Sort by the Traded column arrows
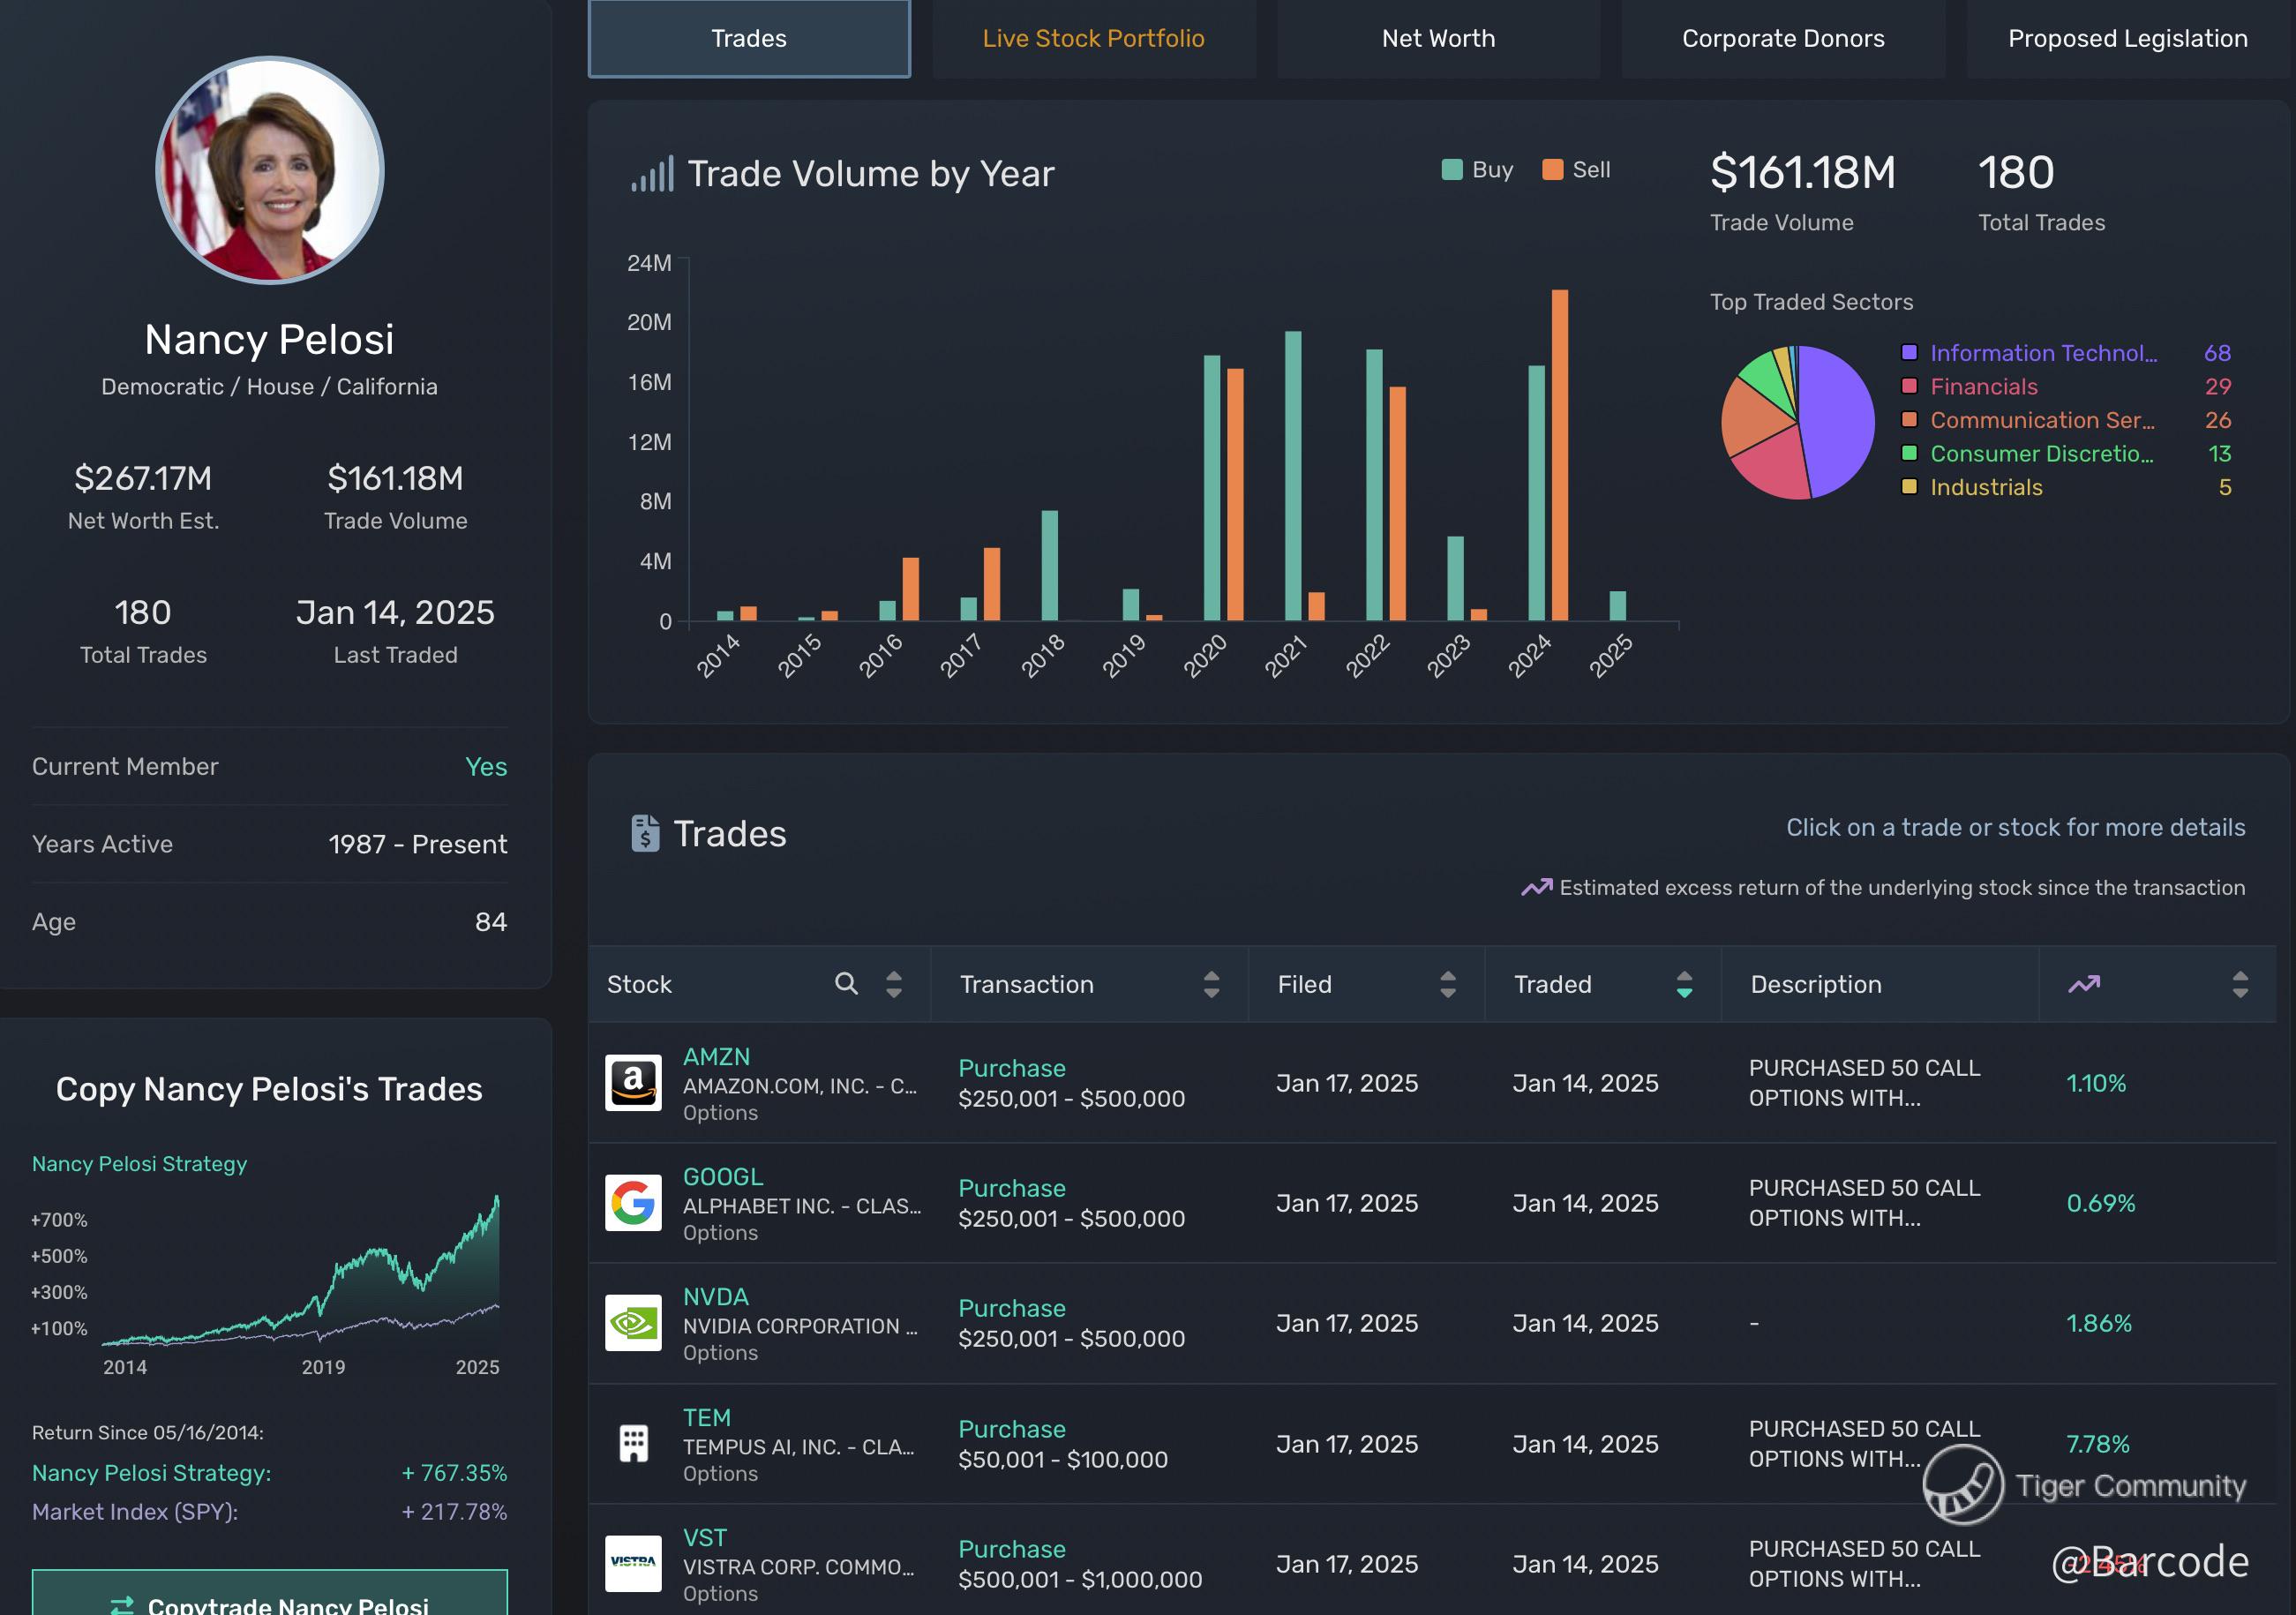This screenshot has height=1615, width=2296. [1684, 984]
